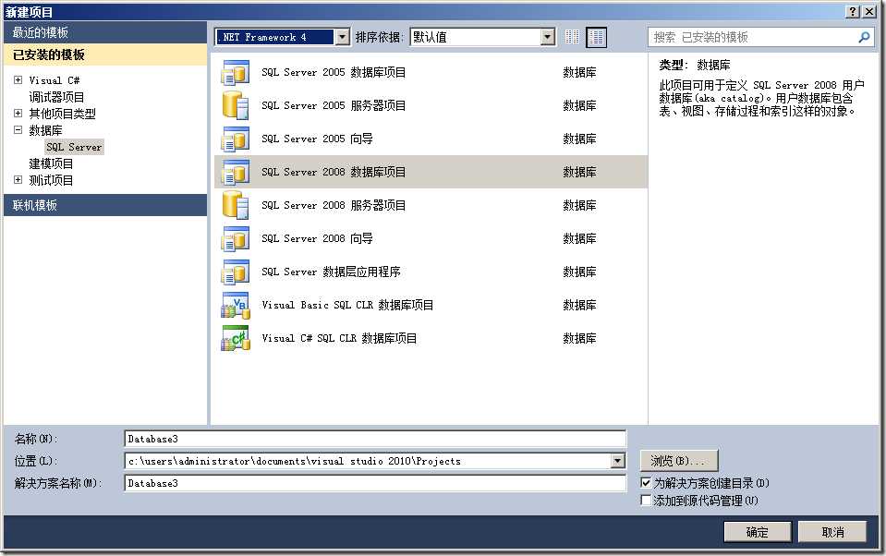Click the 浏览(B)... button
This screenshot has width=886, height=556.
(679, 461)
